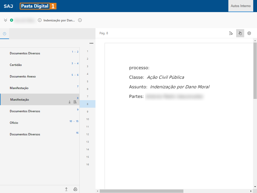Jump to page 9 in page list
The width and height of the screenshot is (257, 193).
(x=87, y=112)
